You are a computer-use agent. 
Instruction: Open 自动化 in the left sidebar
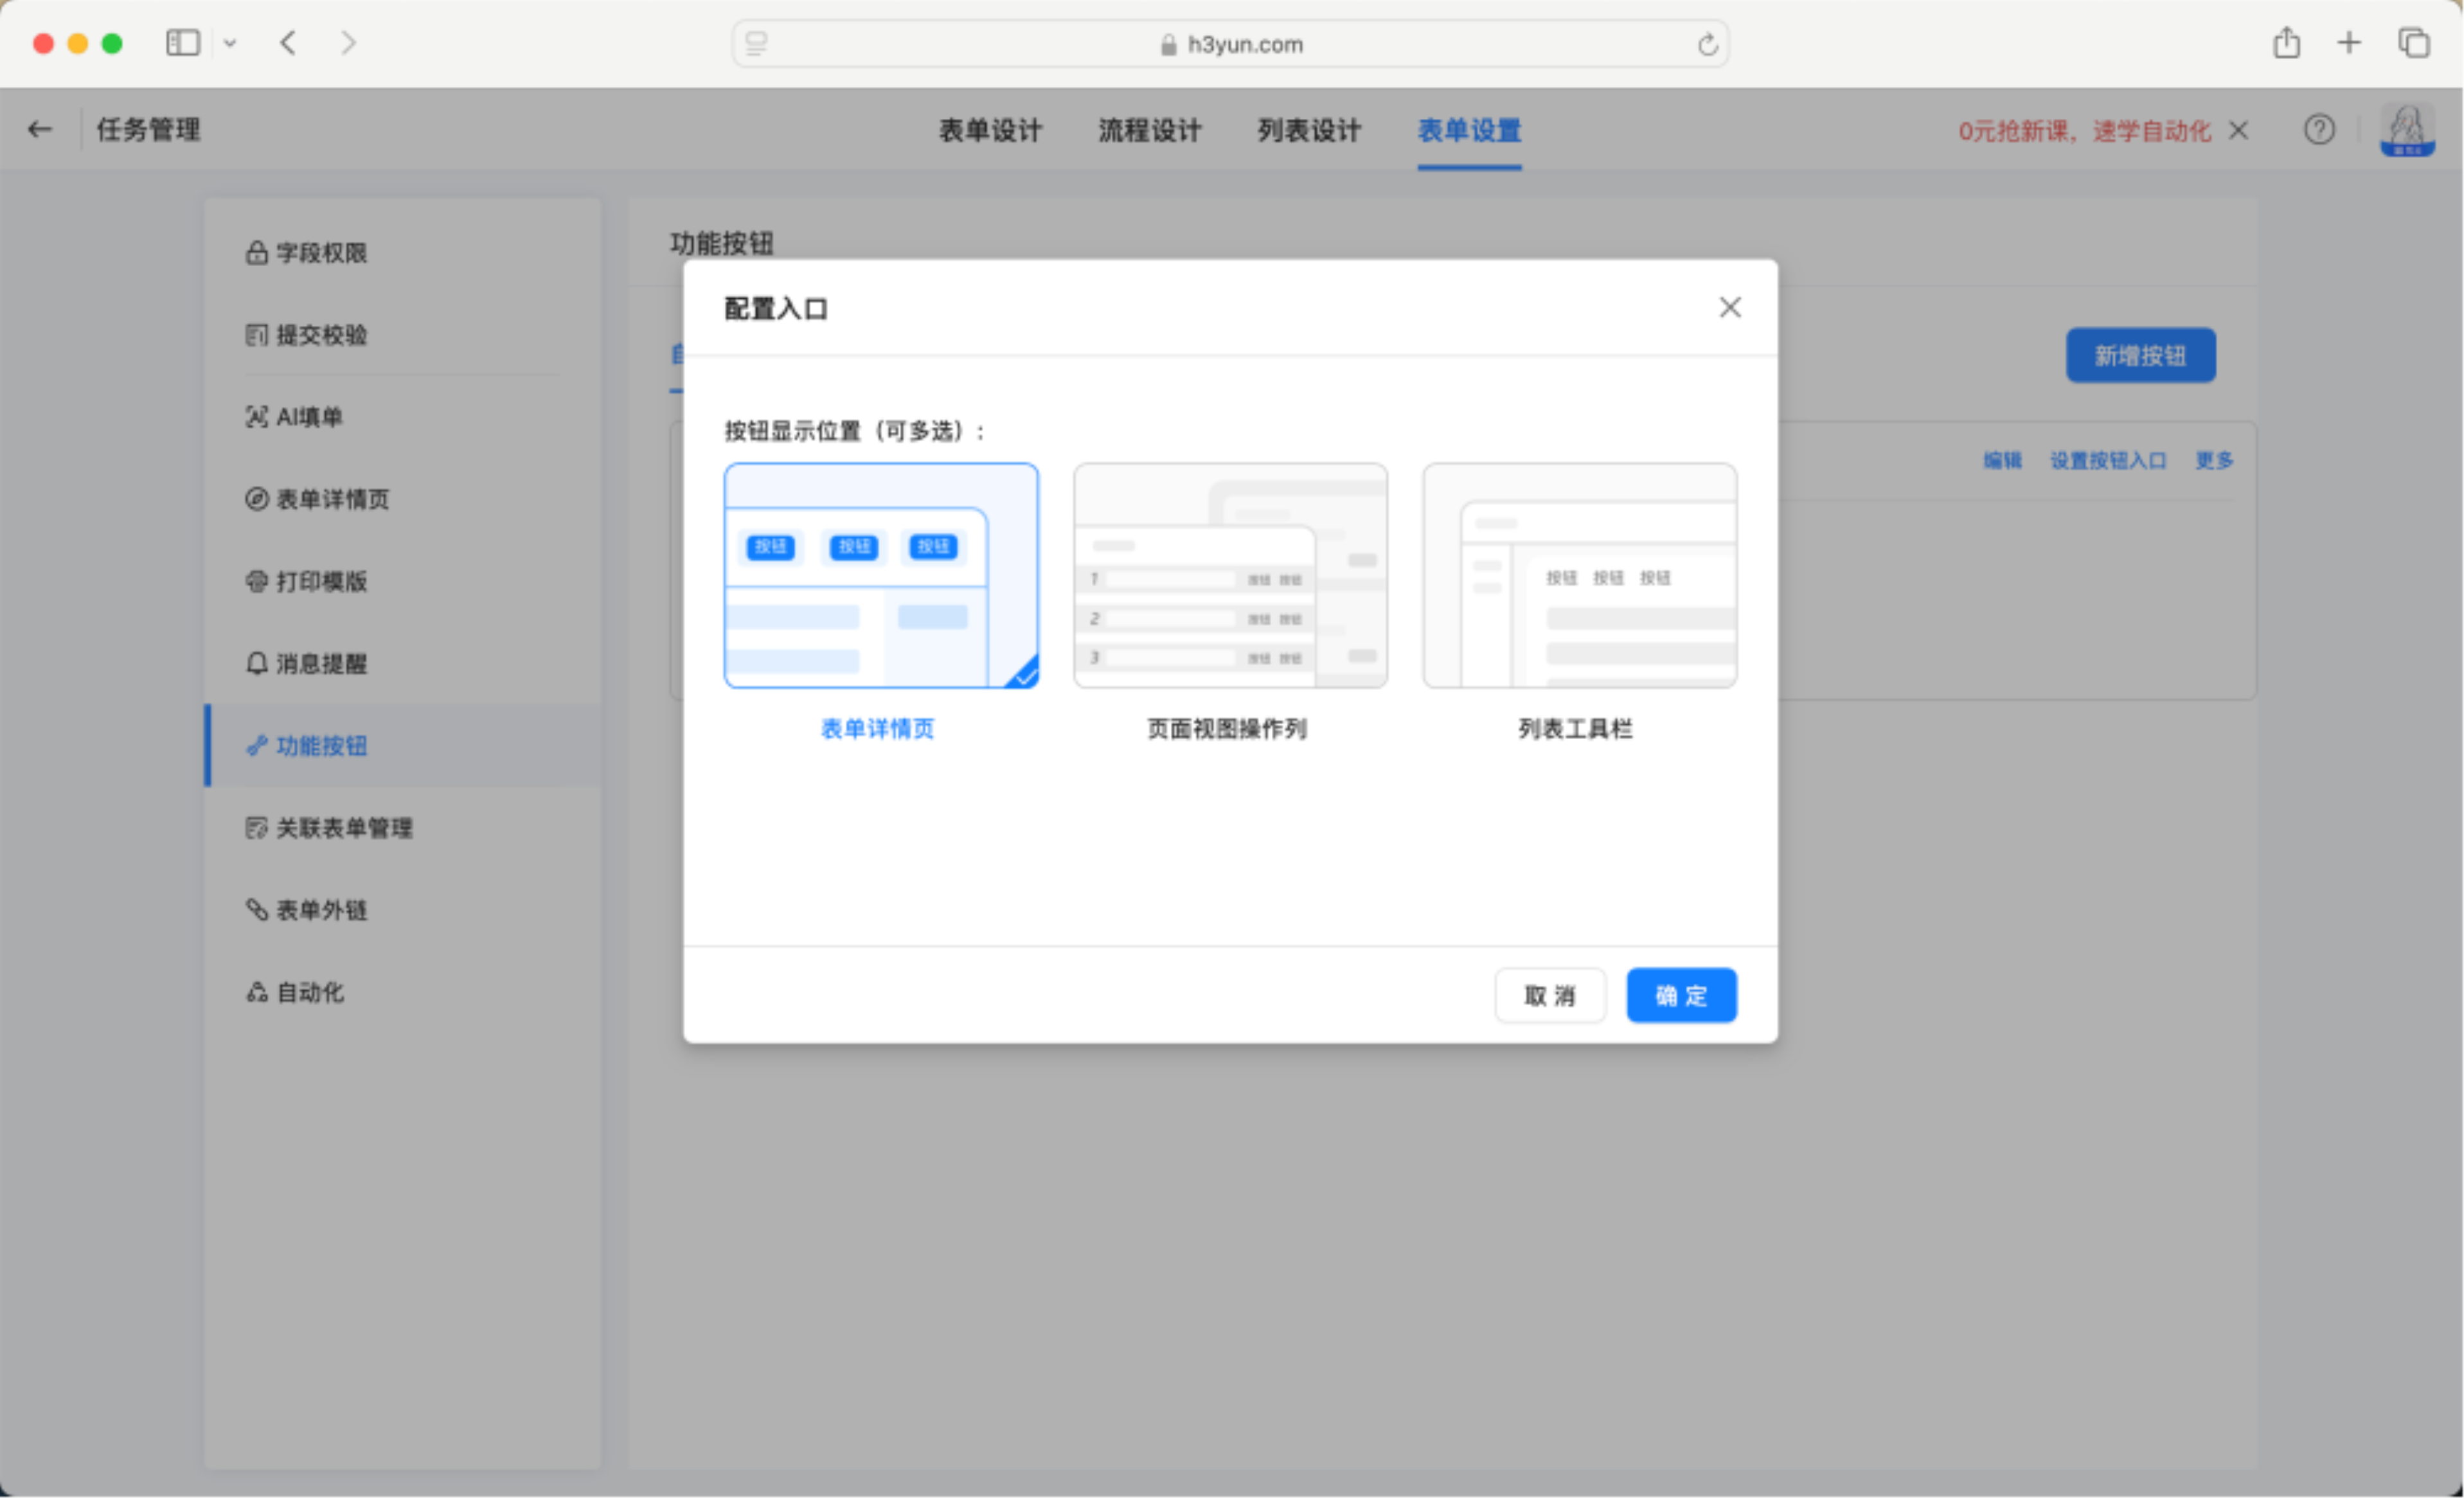[x=309, y=992]
